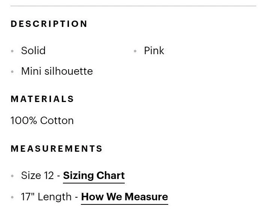Click the Mini silhouette description text

pos(57,71)
